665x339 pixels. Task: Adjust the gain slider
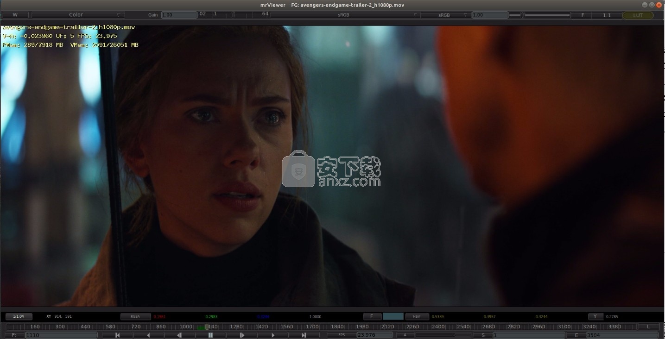tap(234, 15)
